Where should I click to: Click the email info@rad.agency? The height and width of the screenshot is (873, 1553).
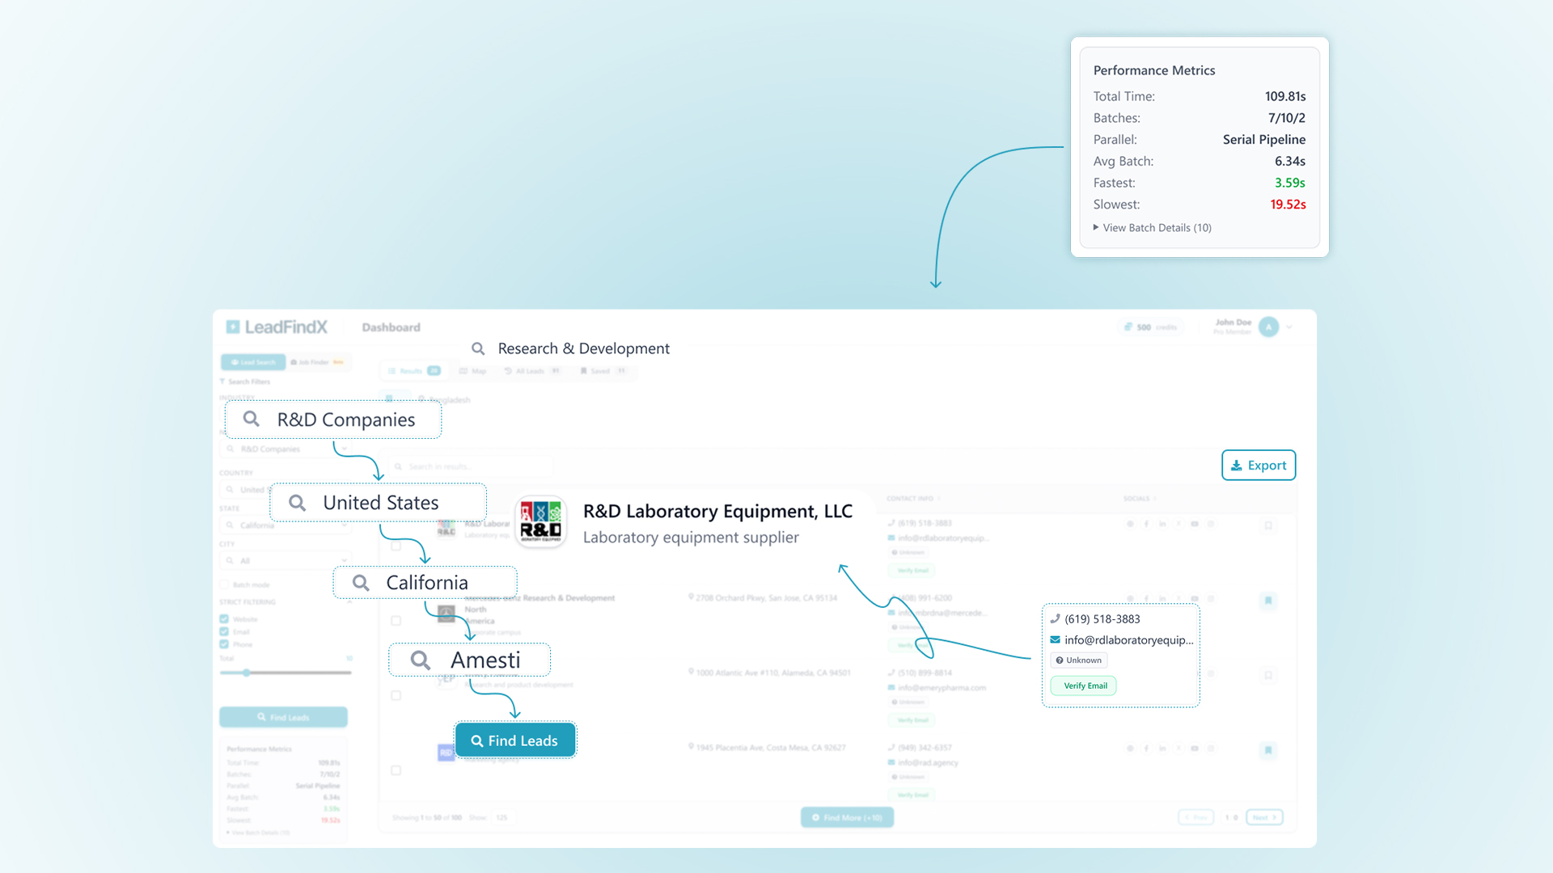click(x=928, y=762)
